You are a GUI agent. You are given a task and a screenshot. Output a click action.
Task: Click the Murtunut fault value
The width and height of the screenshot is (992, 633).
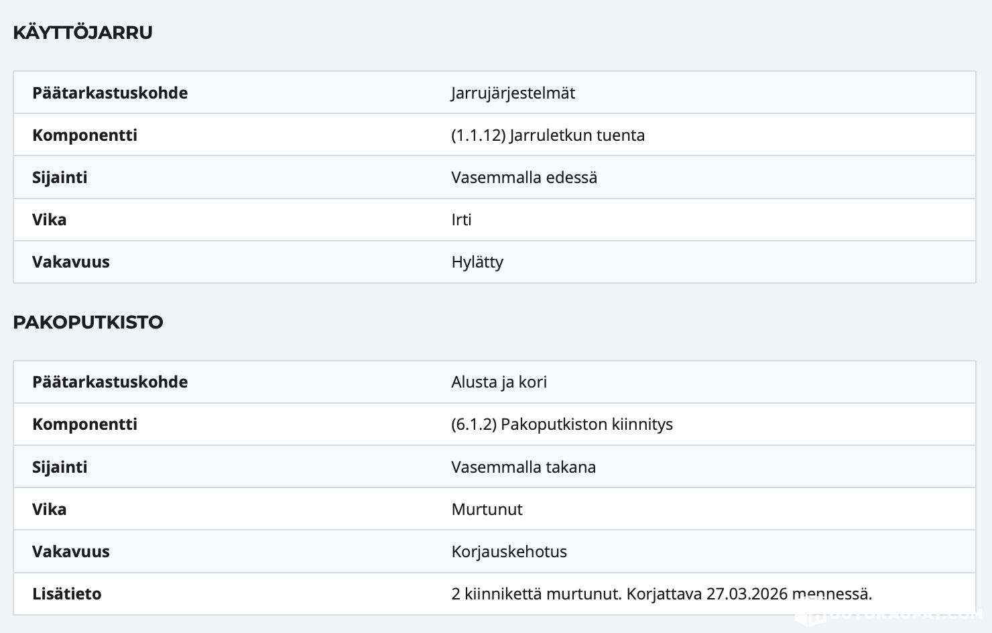[487, 509]
